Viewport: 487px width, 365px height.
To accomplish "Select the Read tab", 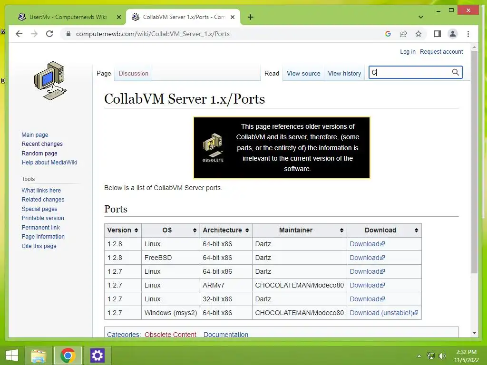I will pos(272,74).
